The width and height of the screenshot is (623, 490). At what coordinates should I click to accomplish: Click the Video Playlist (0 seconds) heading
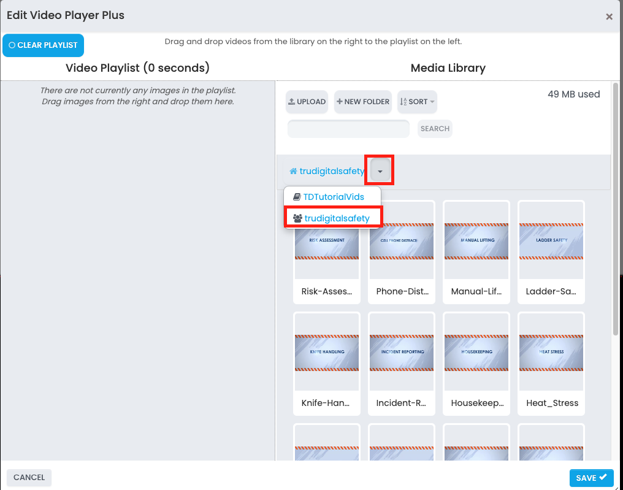click(137, 68)
